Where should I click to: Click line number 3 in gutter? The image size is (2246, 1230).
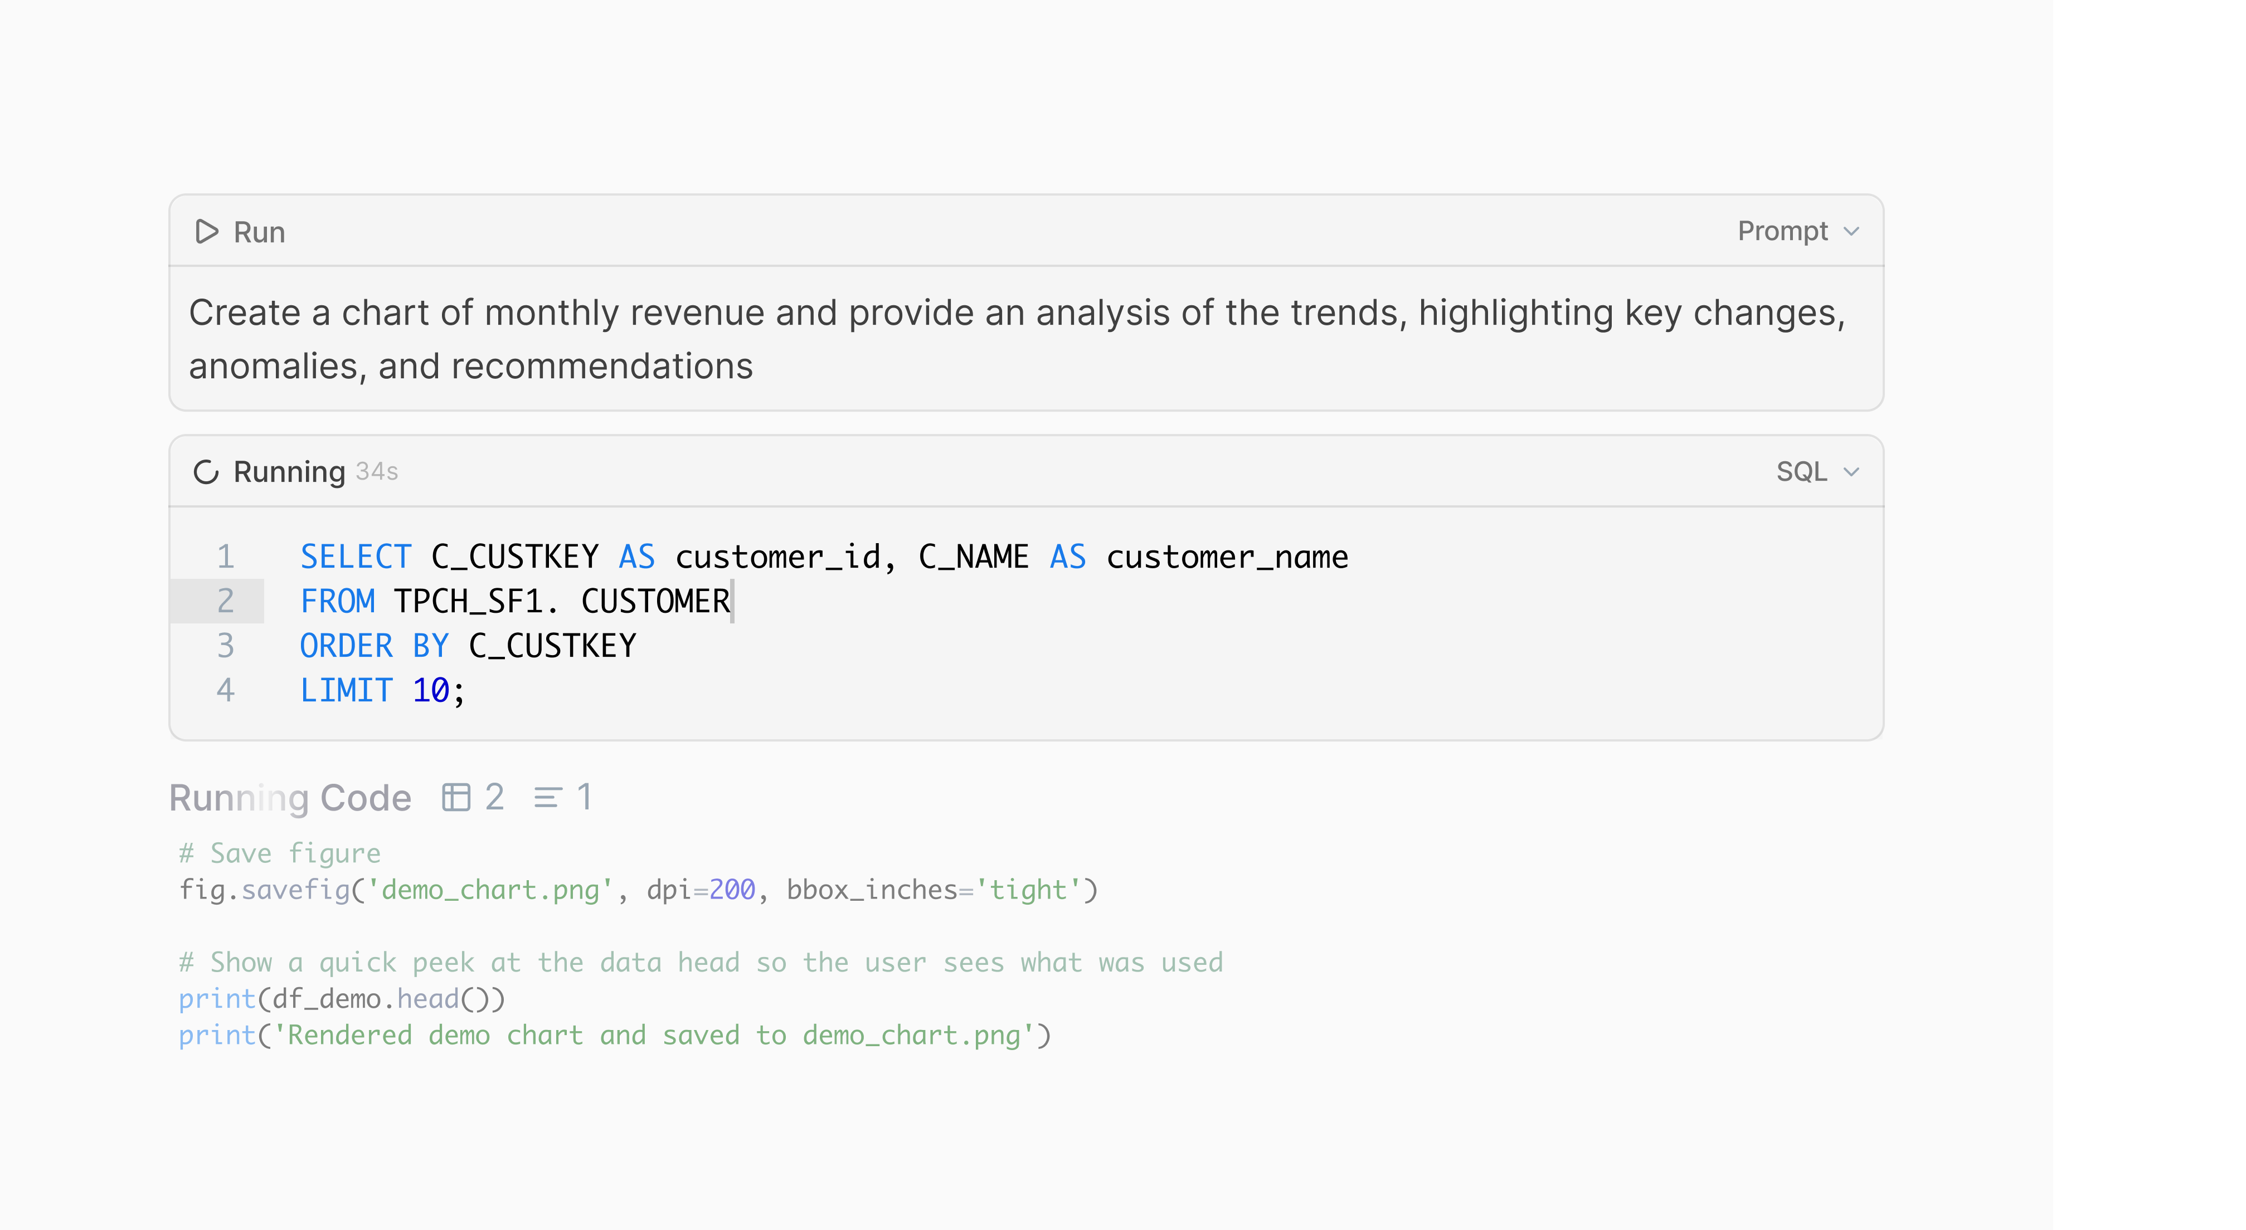click(225, 646)
